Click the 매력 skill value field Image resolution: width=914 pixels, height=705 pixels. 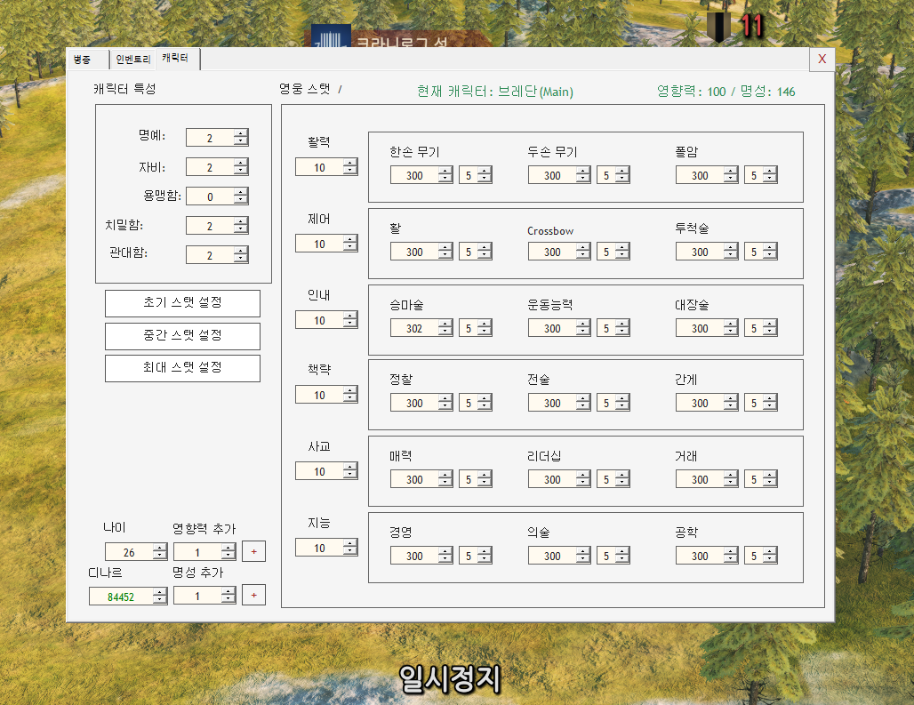[414, 479]
